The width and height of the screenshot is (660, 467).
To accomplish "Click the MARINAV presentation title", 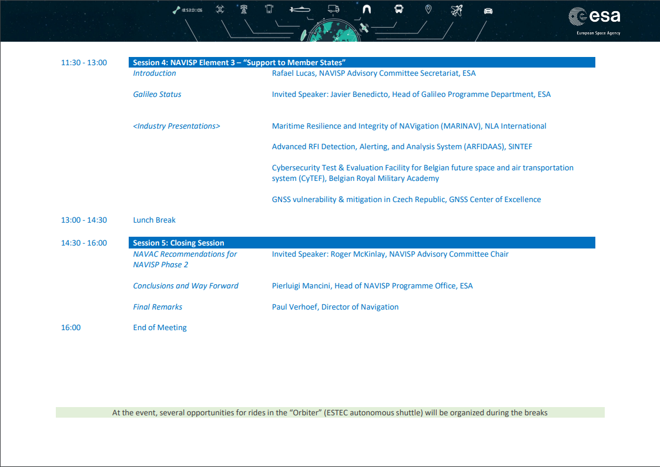I will [x=409, y=126].
